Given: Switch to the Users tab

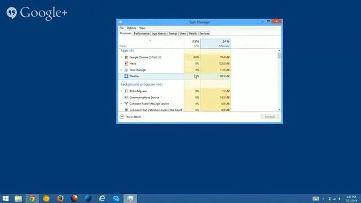Looking at the screenshot, I should click(183, 34).
